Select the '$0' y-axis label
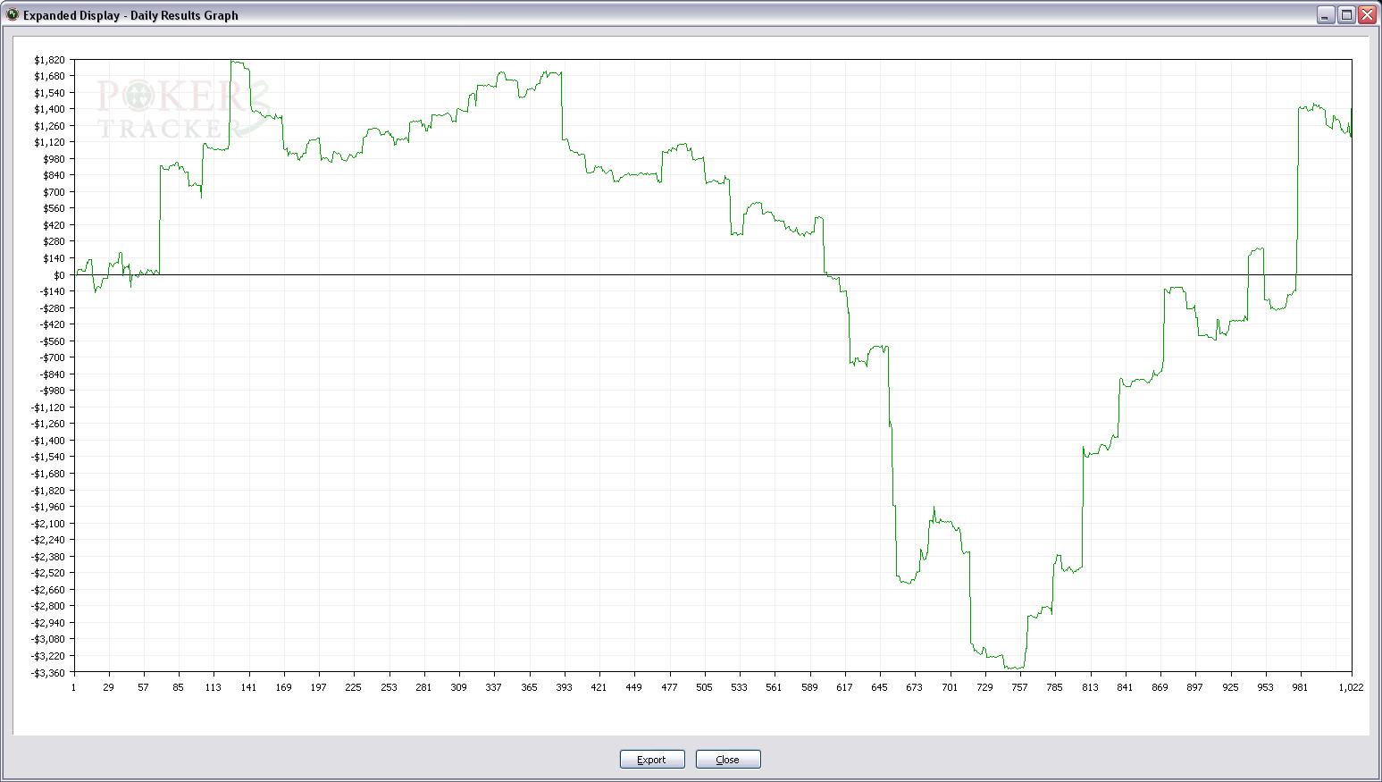This screenshot has height=782, width=1382. click(58, 275)
